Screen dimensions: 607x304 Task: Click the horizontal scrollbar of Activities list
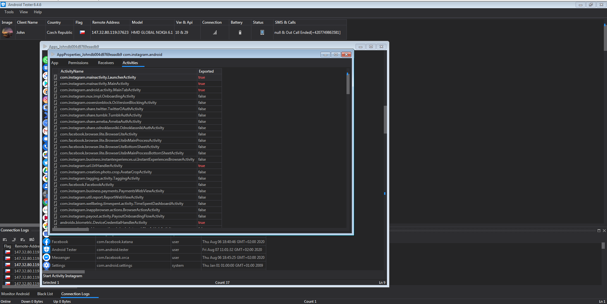71,229
